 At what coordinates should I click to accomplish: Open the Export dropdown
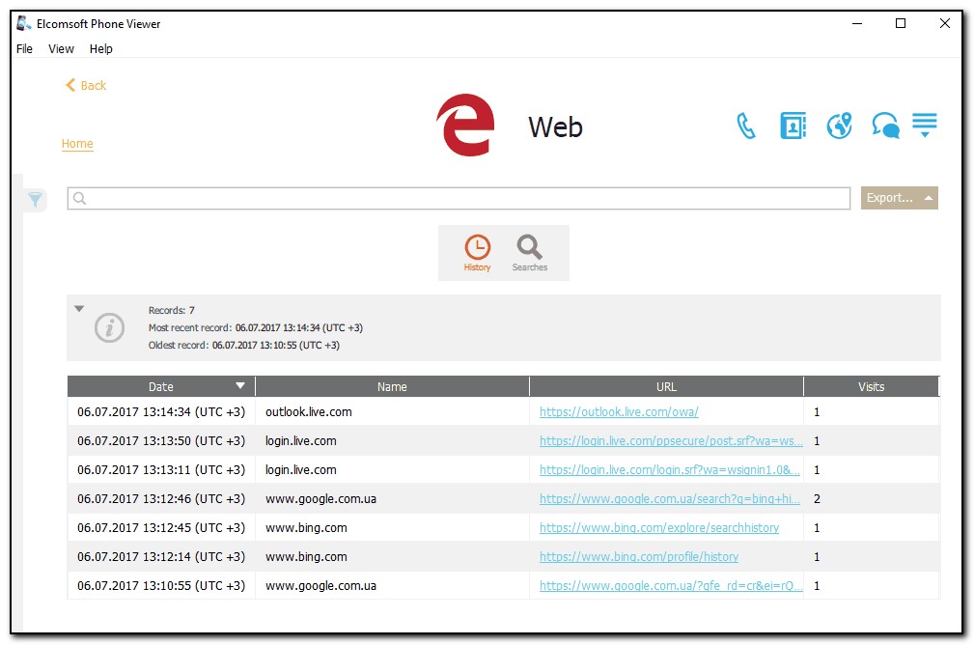point(899,198)
